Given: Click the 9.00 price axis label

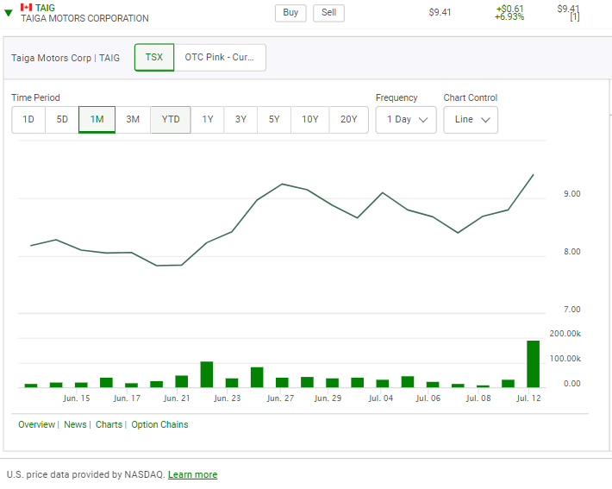Looking at the screenshot, I should point(571,194).
